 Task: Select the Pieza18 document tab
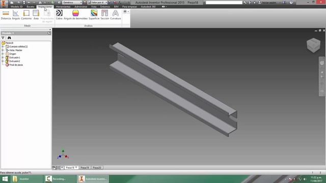click(x=71, y=168)
